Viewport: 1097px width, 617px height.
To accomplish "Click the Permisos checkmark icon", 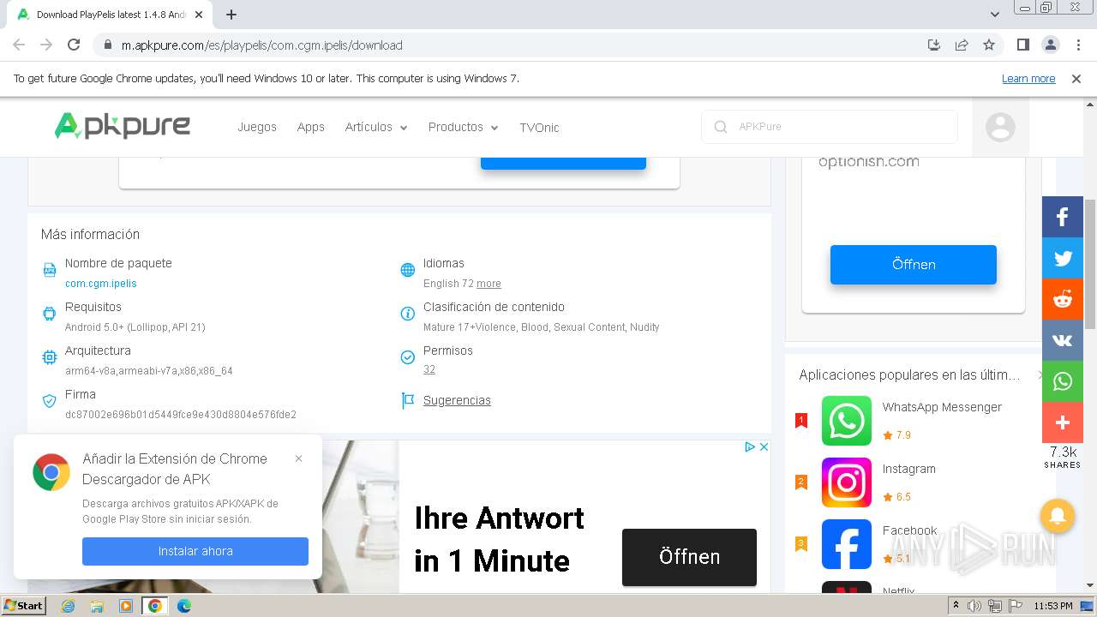I will (408, 357).
